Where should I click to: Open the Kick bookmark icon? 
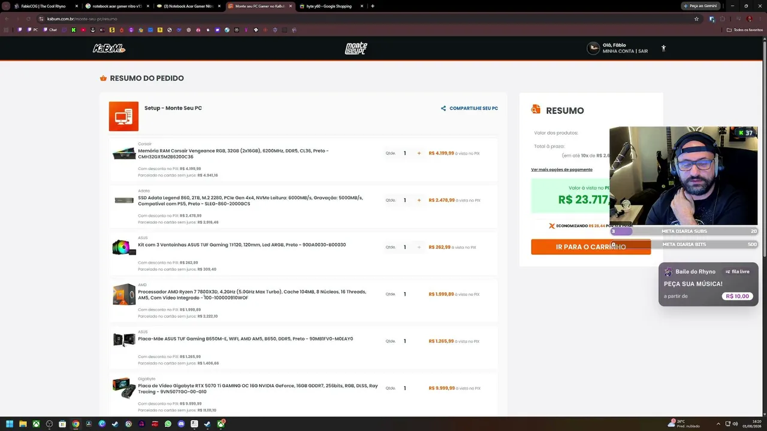click(73, 29)
